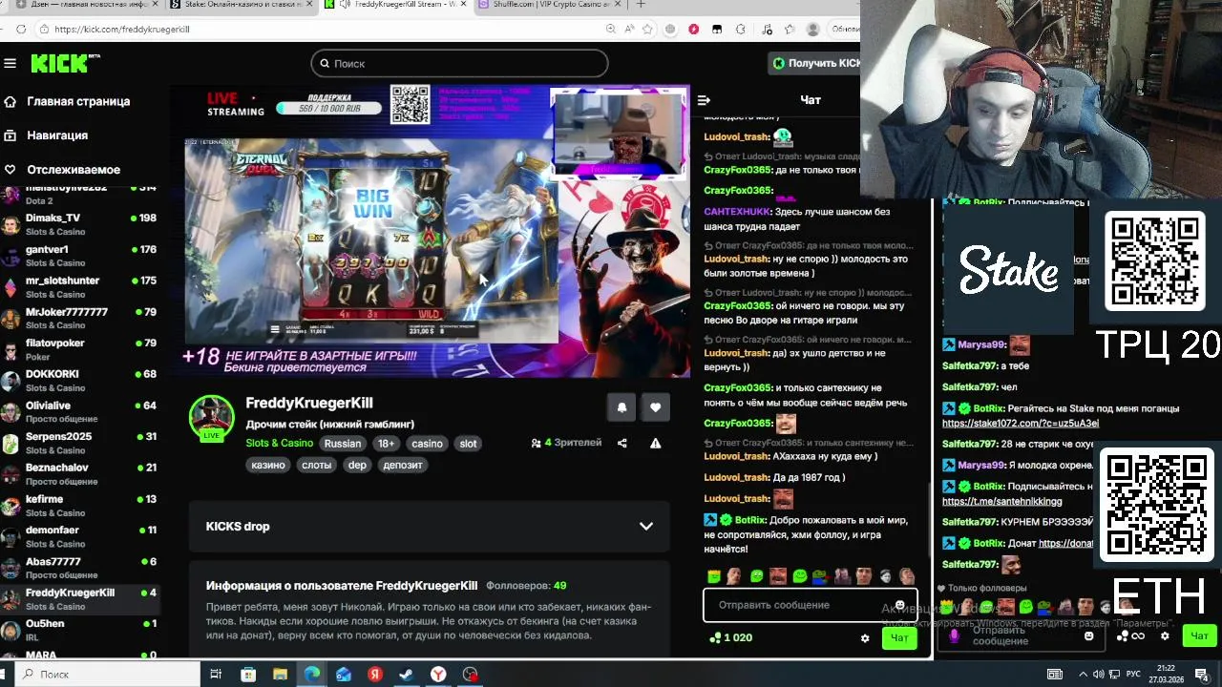This screenshot has width=1222, height=687.
Task: Expand the KICKS drop panel
Action: point(430,526)
